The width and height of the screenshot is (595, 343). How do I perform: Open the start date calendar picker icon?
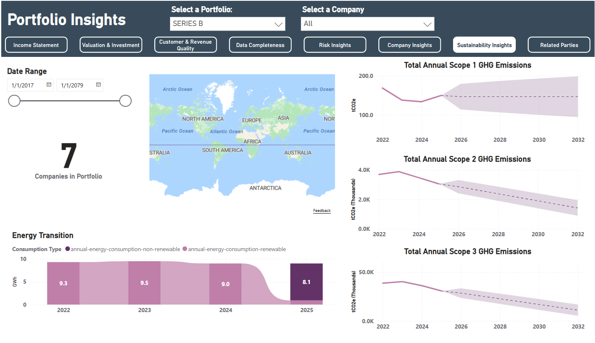click(x=49, y=85)
